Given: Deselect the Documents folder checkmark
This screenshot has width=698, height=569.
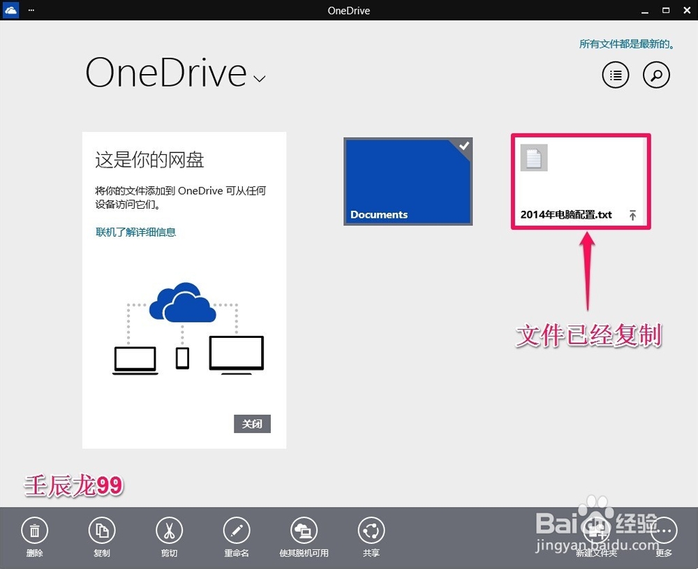Looking at the screenshot, I should point(464,146).
